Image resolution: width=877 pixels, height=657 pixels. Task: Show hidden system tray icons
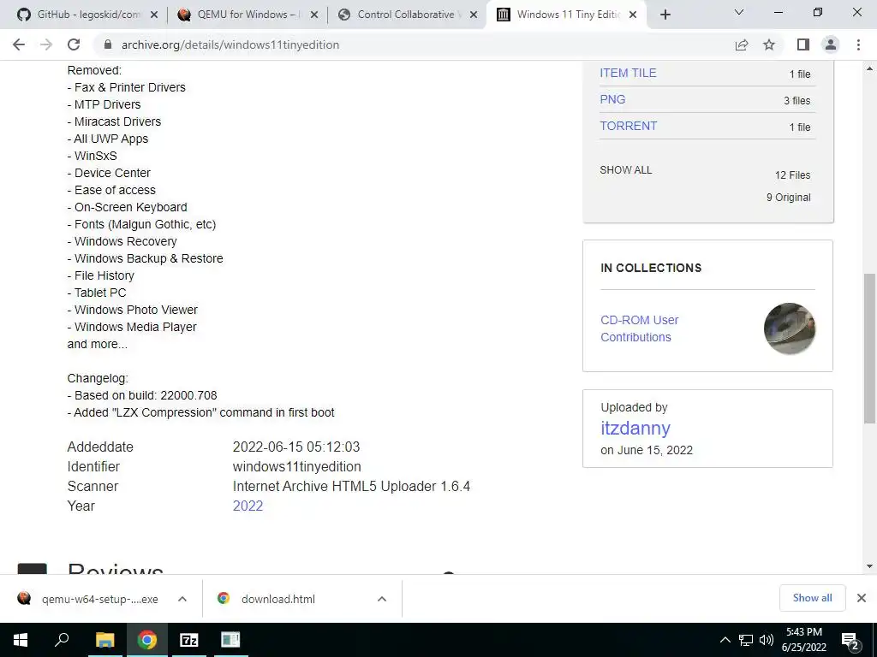point(725,640)
